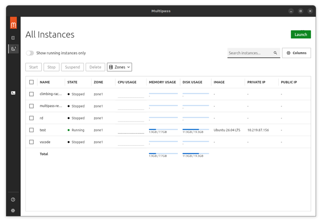Select the vscode instance checkbox

pyautogui.click(x=31, y=142)
